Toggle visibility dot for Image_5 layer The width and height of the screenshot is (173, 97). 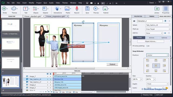(x=48, y=88)
